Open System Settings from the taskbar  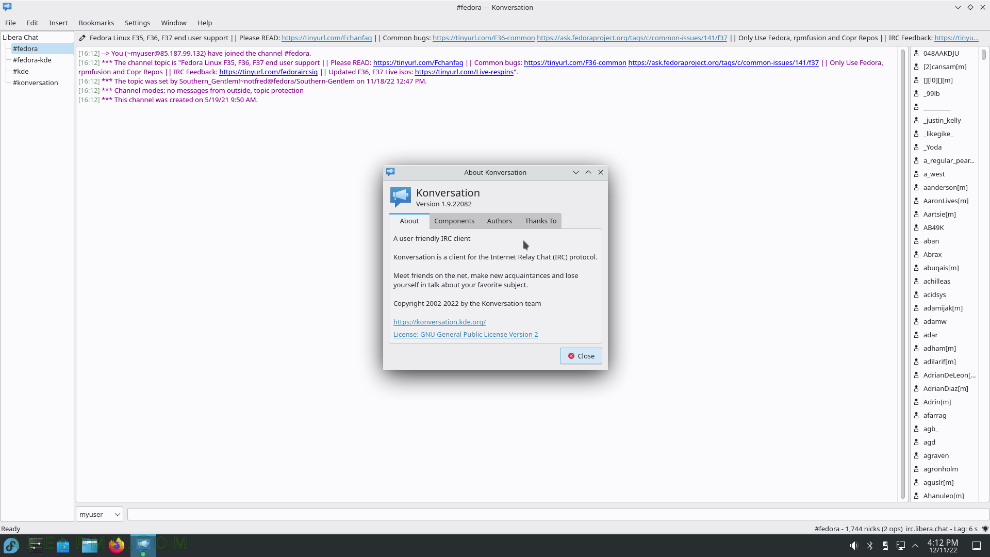(36, 545)
